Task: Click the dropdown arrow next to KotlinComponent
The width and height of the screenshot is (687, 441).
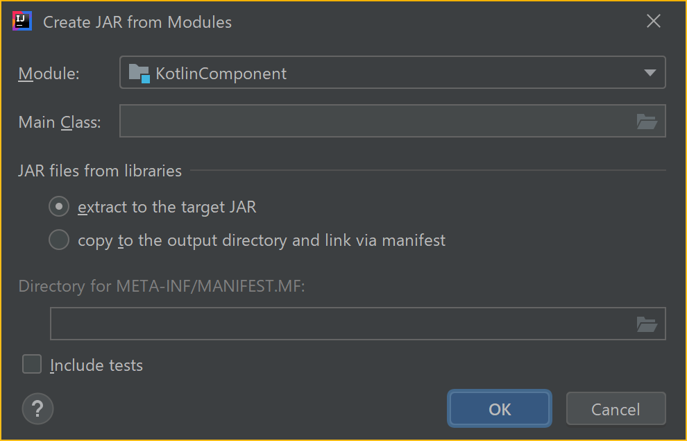Action: [x=651, y=72]
